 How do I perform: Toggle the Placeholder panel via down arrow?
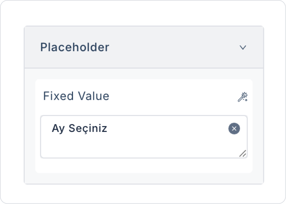pyautogui.click(x=243, y=47)
